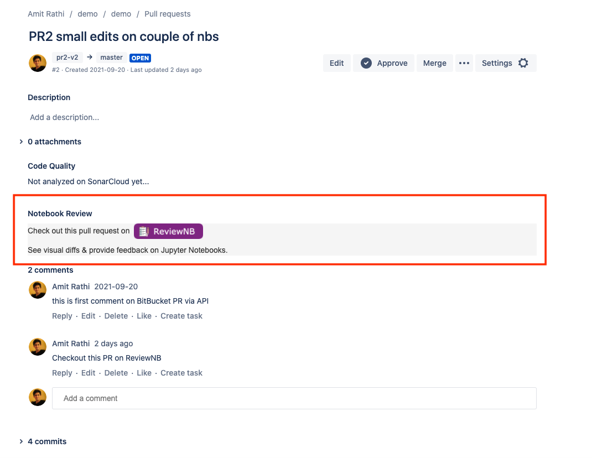This screenshot has height=458, width=592.
Task: Click See visual diffs & provide feedback text
Action: (x=128, y=251)
